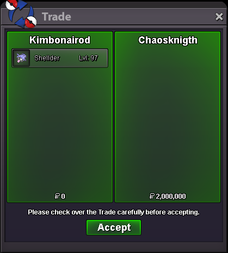228x253 pixels.
Task: Click the Kimbonairod player name
Action: tap(60, 40)
